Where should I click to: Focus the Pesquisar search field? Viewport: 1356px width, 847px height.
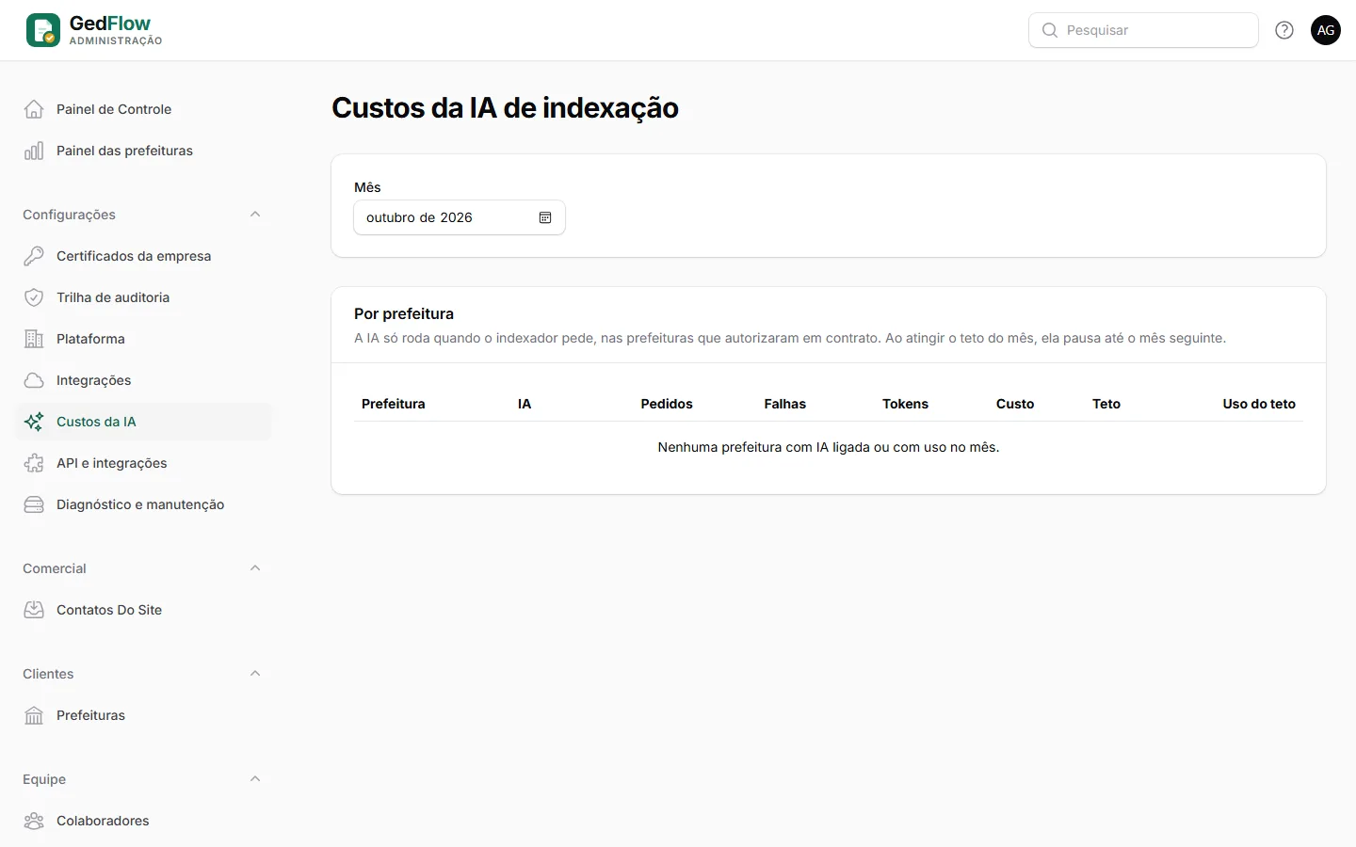point(1143,30)
